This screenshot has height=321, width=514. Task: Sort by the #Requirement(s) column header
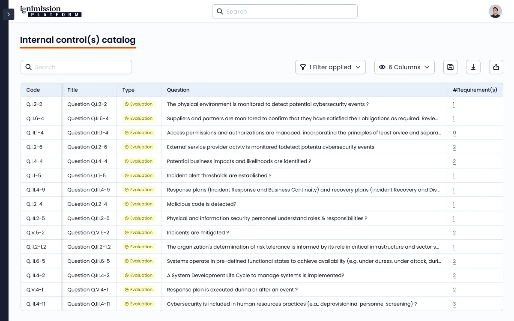coord(475,90)
